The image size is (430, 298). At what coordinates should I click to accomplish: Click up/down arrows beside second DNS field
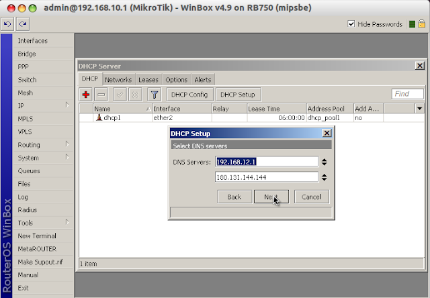pyautogui.click(x=324, y=177)
